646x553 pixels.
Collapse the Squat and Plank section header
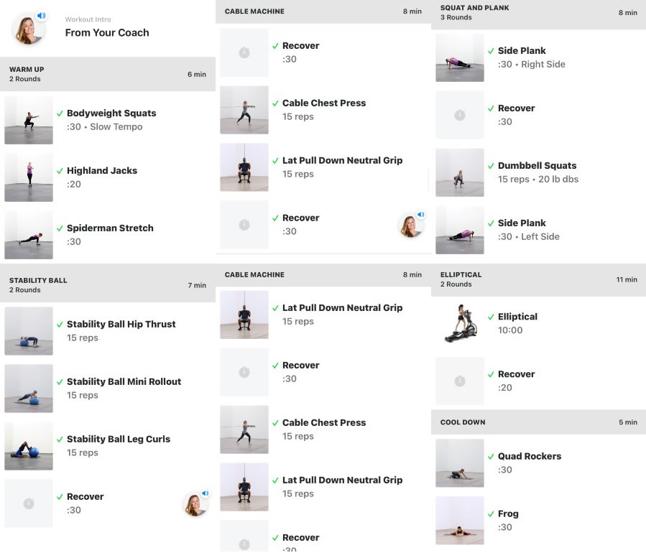tap(538, 12)
